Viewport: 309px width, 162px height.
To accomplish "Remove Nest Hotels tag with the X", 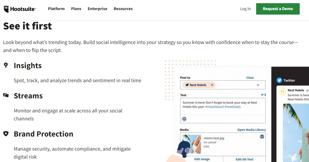I will click(x=212, y=85).
